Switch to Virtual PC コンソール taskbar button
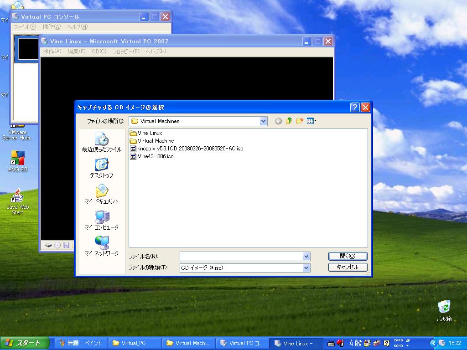 coord(242,343)
